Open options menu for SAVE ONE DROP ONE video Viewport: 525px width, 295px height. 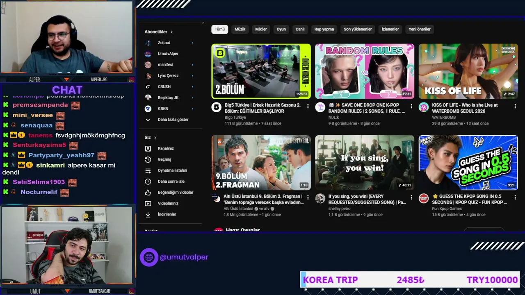coord(411,106)
